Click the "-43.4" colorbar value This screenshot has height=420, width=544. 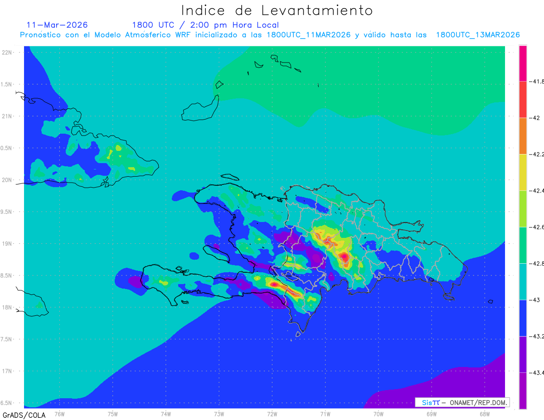536,372
